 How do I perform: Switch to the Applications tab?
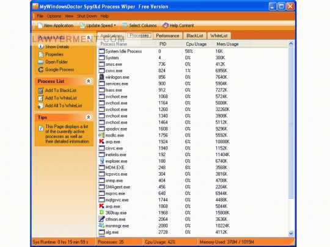(111, 36)
